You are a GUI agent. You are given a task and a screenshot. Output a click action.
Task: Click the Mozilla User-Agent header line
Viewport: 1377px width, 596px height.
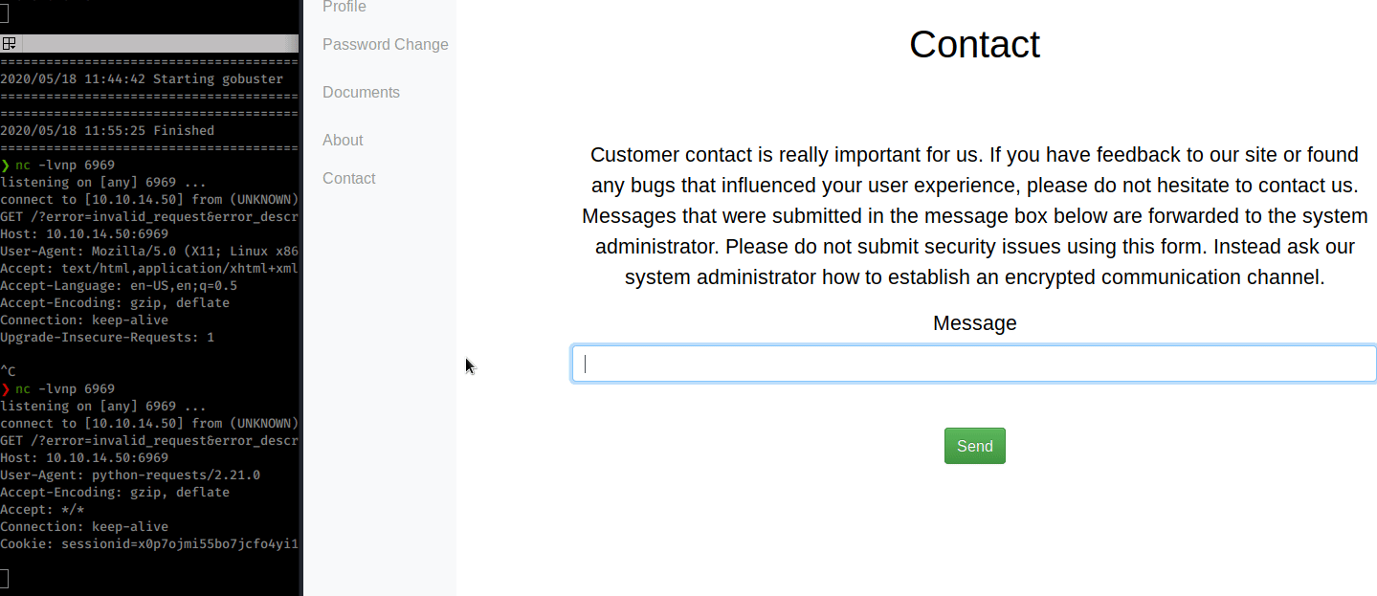pyautogui.click(x=149, y=251)
